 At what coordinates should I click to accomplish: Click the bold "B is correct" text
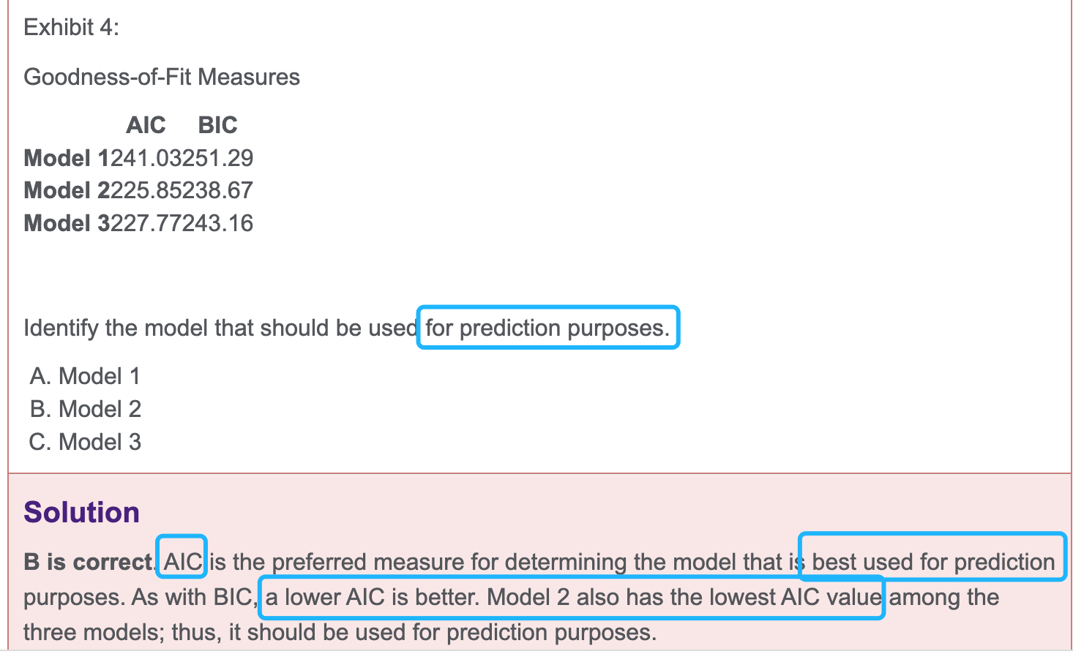tap(87, 562)
